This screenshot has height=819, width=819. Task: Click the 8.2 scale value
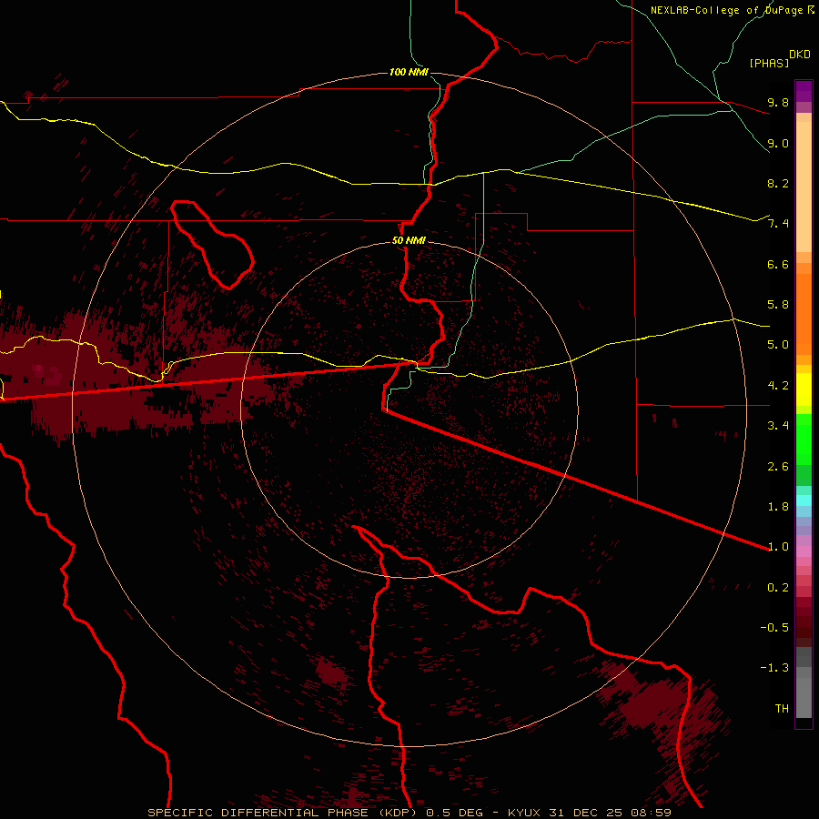778,183
